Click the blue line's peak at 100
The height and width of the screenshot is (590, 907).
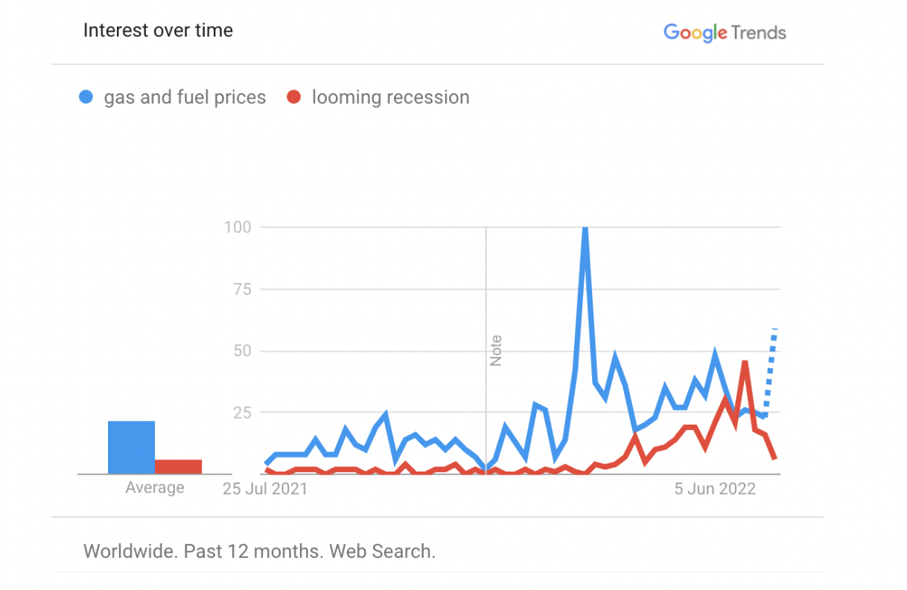coord(585,229)
